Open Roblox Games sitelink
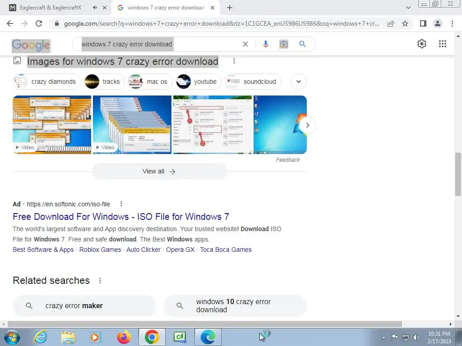This screenshot has height=346, width=462. pyautogui.click(x=100, y=250)
